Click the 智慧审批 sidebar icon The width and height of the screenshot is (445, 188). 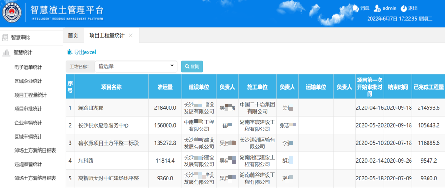tap(5, 37)
